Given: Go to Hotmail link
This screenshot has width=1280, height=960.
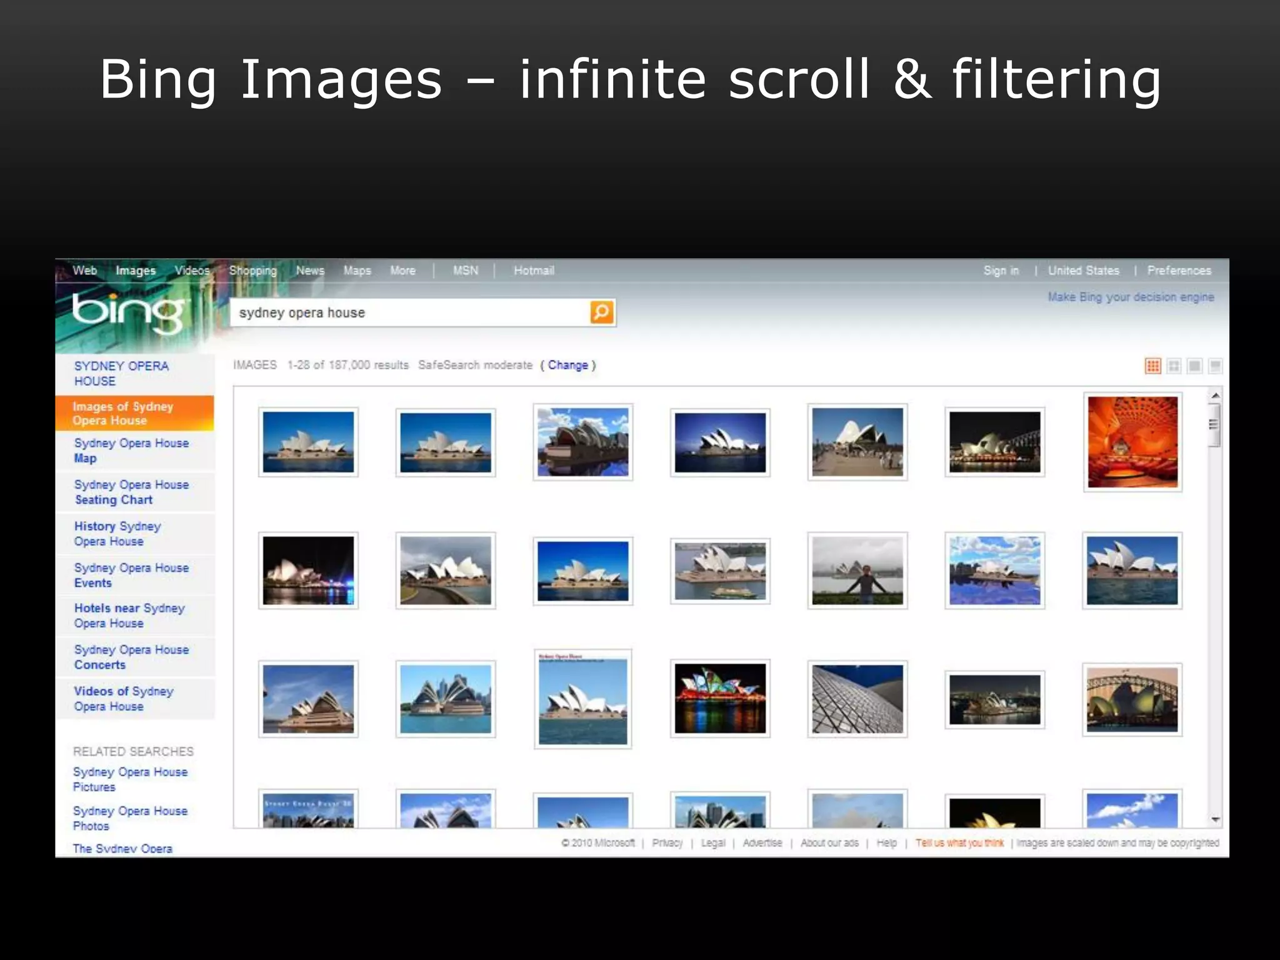Looking at the screenshot, I should (534, 271).
